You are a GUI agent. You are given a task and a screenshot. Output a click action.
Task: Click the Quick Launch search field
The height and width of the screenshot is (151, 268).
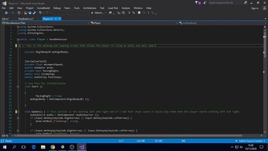point(225,3)
